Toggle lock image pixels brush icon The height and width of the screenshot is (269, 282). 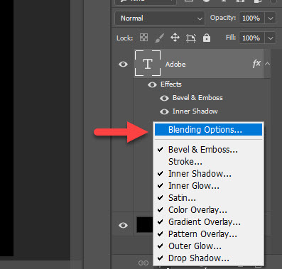click(159, 38)
